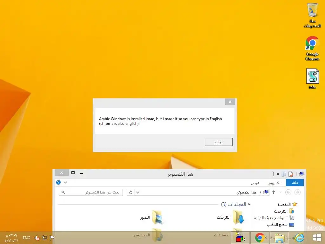325x244 pixels.
Task: Go up one level with the up arrow
Action: point(274,192)
